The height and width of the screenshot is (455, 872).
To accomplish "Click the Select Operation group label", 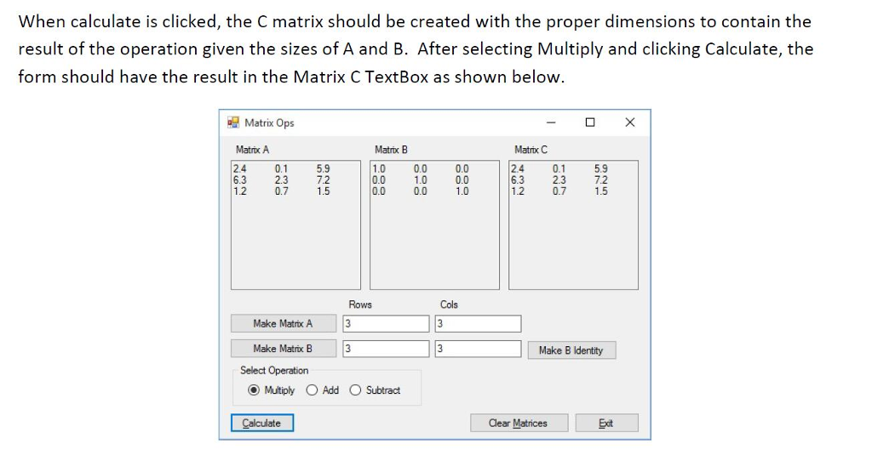I will click(274, 370).
